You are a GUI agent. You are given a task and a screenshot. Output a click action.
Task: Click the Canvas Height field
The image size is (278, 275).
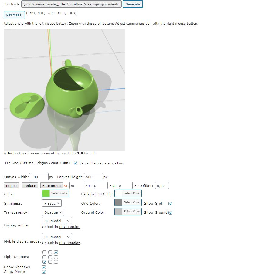coord(93,177)
